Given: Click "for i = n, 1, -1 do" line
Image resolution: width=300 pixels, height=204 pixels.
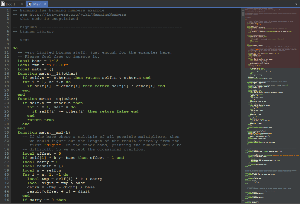Looking at the screenshot, I should (x=45, y=175).
